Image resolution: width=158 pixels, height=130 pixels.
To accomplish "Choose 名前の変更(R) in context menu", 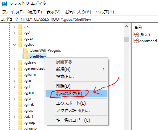I will click(x=77, y=94).
